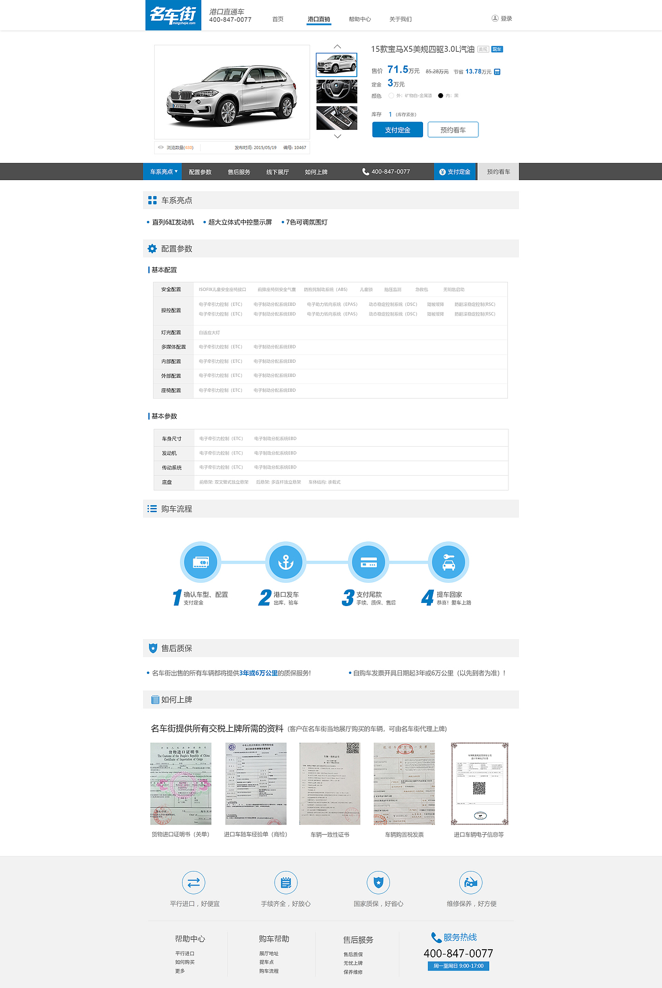Click the list icon beside 购车流程

coord(152,509)
